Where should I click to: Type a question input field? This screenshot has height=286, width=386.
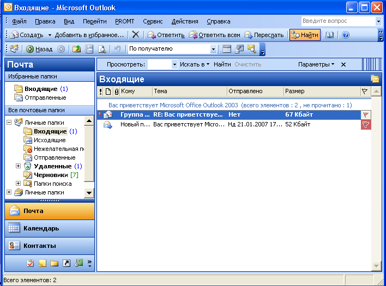pyautogui.click(x=338, y=21)
